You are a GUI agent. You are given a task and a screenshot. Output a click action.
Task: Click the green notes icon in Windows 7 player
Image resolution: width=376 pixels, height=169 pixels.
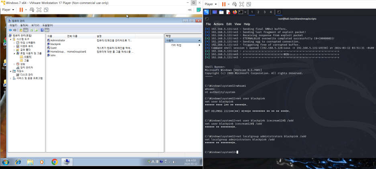198,10
